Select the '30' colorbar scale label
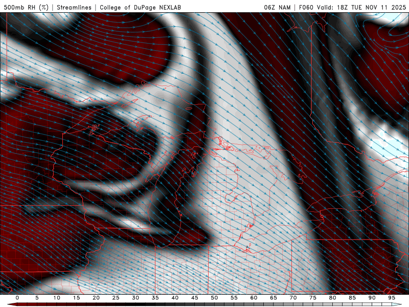This screenshot has width=409, height=307. (135, 298)
